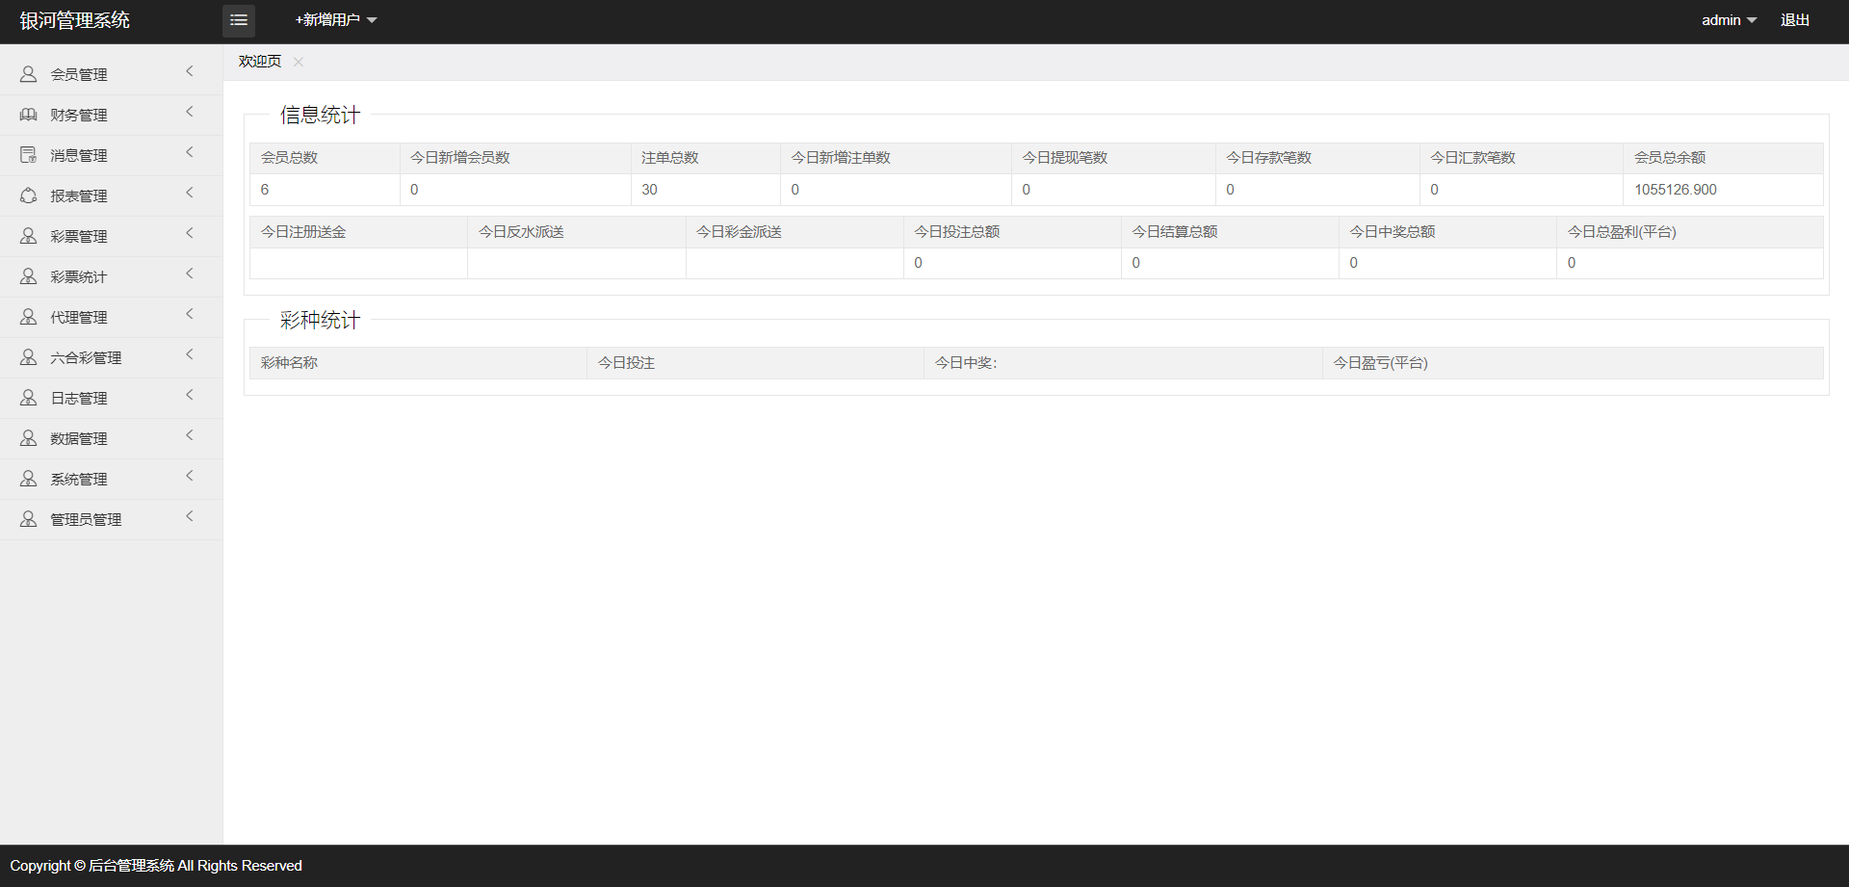Expand 系统管理 using its chevron arrow
Screen dimensions: 1849x887
click(x=190, y=476)
